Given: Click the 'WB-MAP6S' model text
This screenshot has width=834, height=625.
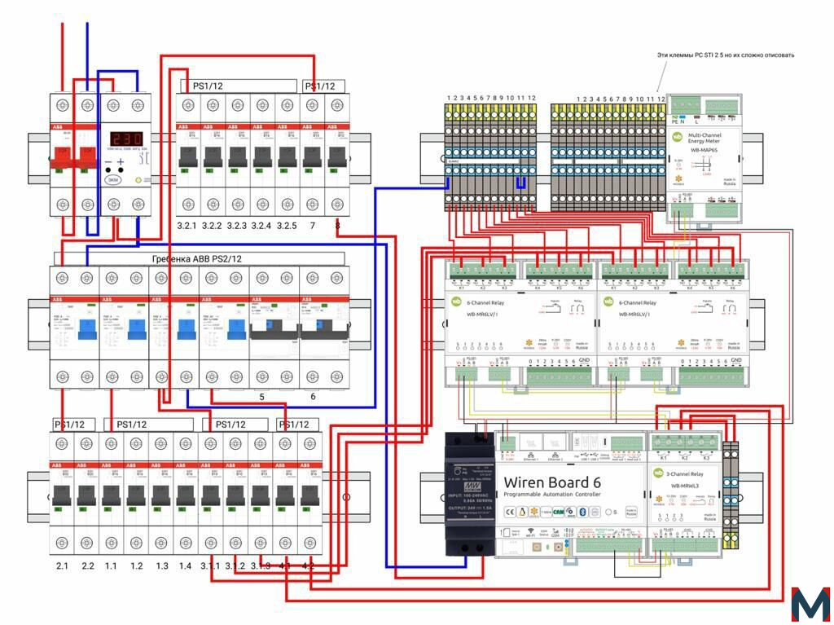Looking at the screenshot, I should click(x=705, y=152).
